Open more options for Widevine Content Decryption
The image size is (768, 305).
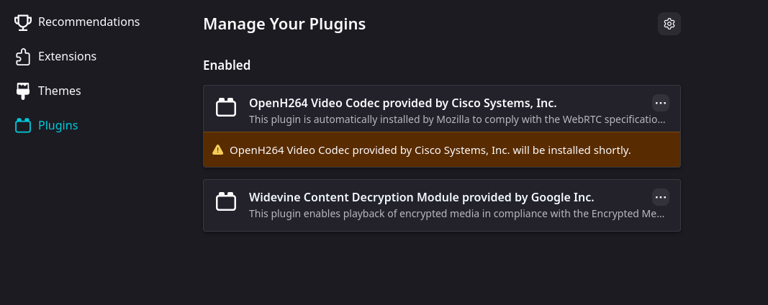(x=661, y=197)
